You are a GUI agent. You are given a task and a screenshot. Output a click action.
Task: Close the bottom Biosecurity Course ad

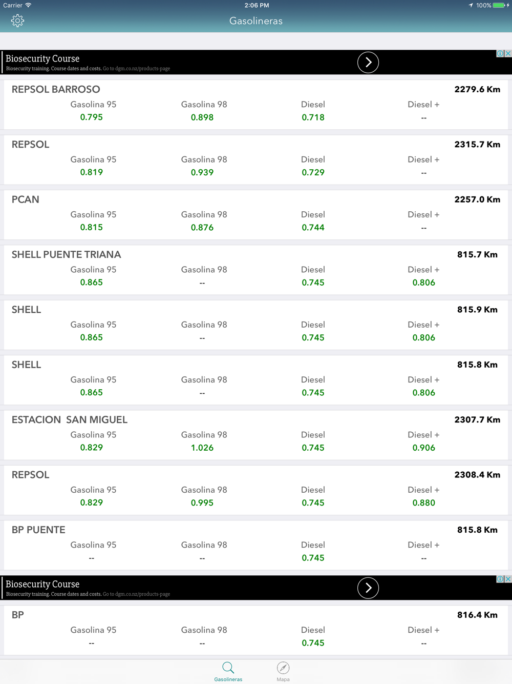click(x=508, y=579)
